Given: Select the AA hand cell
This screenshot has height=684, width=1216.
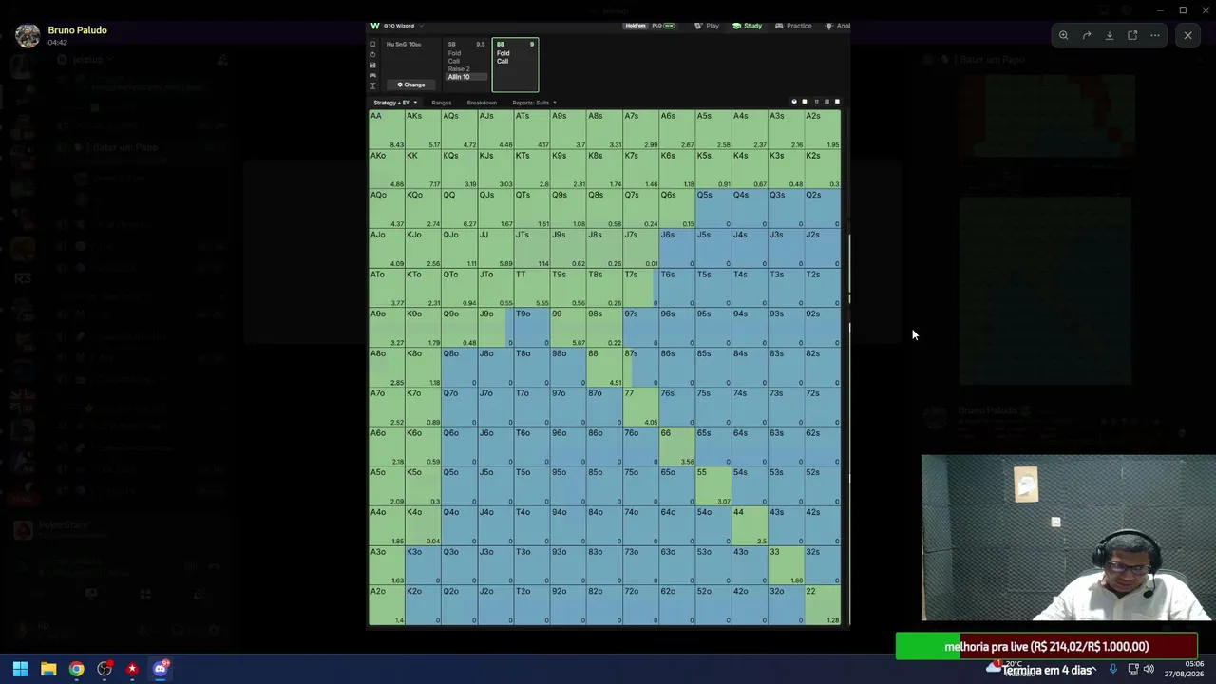Looking at the screenshot, I should [387, 129].
